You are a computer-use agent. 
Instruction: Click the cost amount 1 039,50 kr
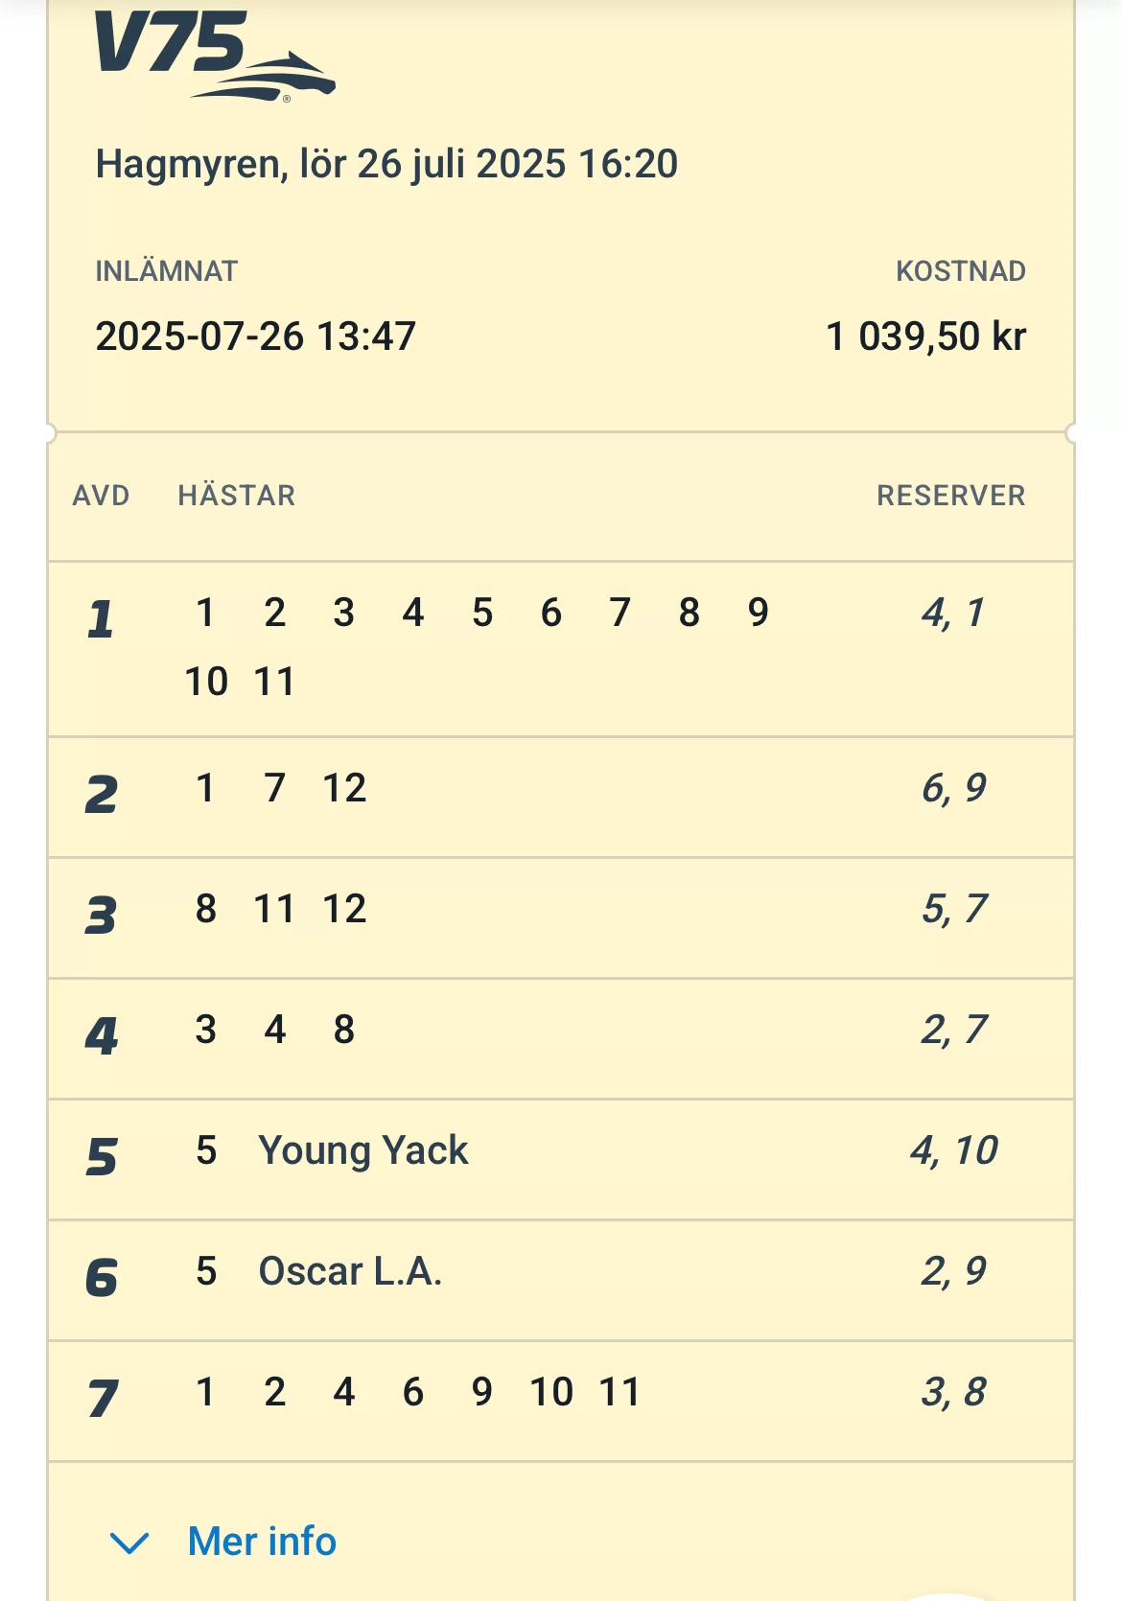pyautogui.click(x=925, y=336)
